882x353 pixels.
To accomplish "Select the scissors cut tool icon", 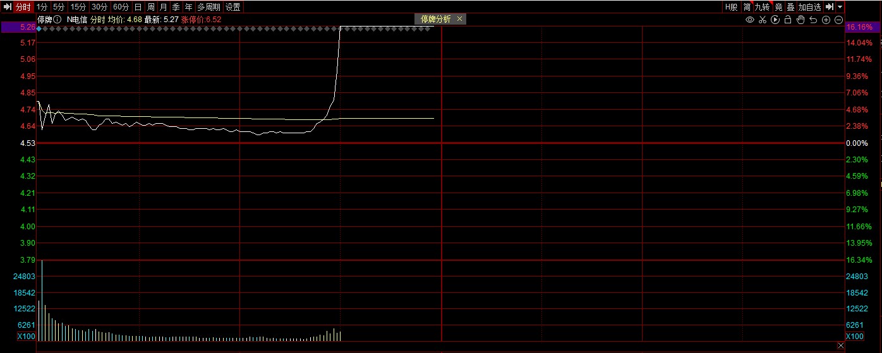I will click(x=763, y=20).
